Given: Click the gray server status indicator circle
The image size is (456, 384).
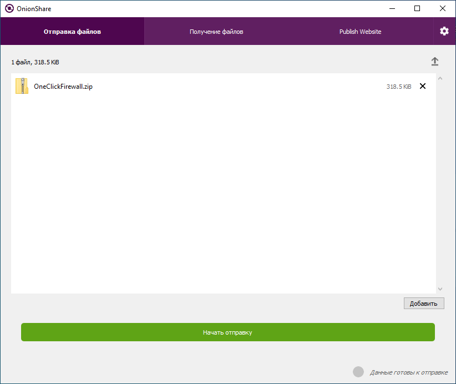Looking at the screenshot, I should pos(358,372).
